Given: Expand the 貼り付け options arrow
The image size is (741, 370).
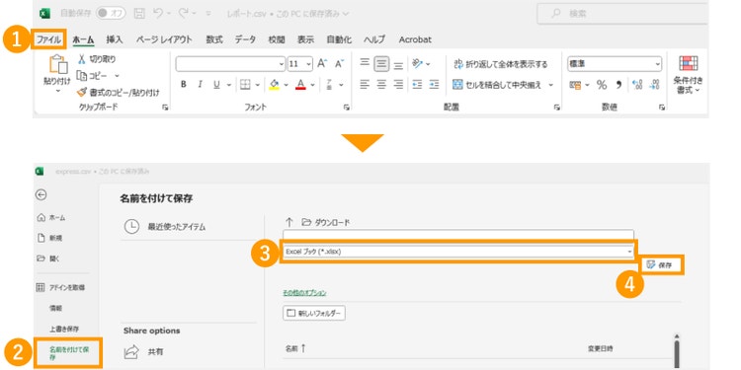Looking at the screenshot, I should (x=58, y=90).
